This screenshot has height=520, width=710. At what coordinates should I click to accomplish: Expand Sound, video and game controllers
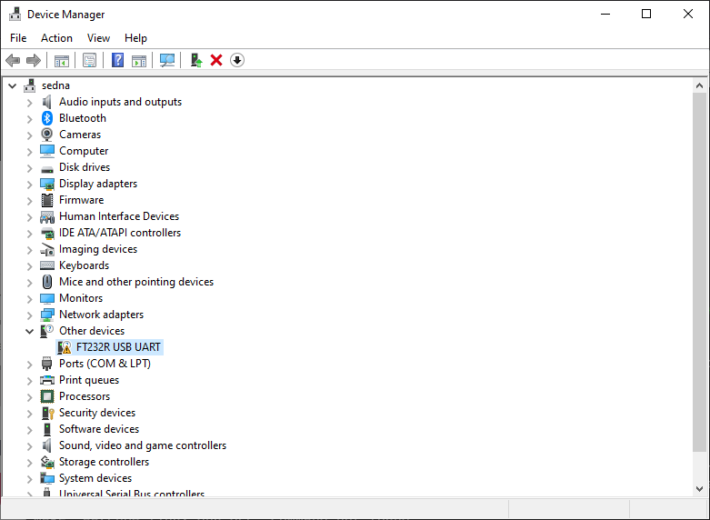click(x=29, y=446)
